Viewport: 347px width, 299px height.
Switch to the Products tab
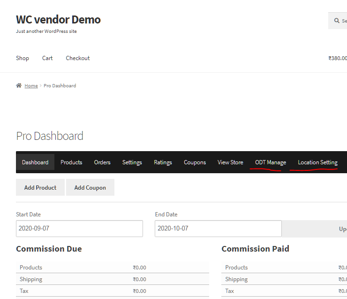point(71,162)
